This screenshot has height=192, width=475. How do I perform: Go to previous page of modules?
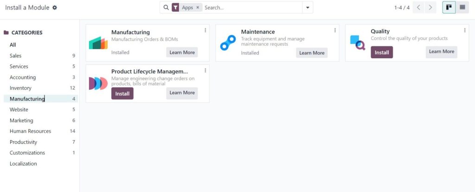tap(418, 7)
